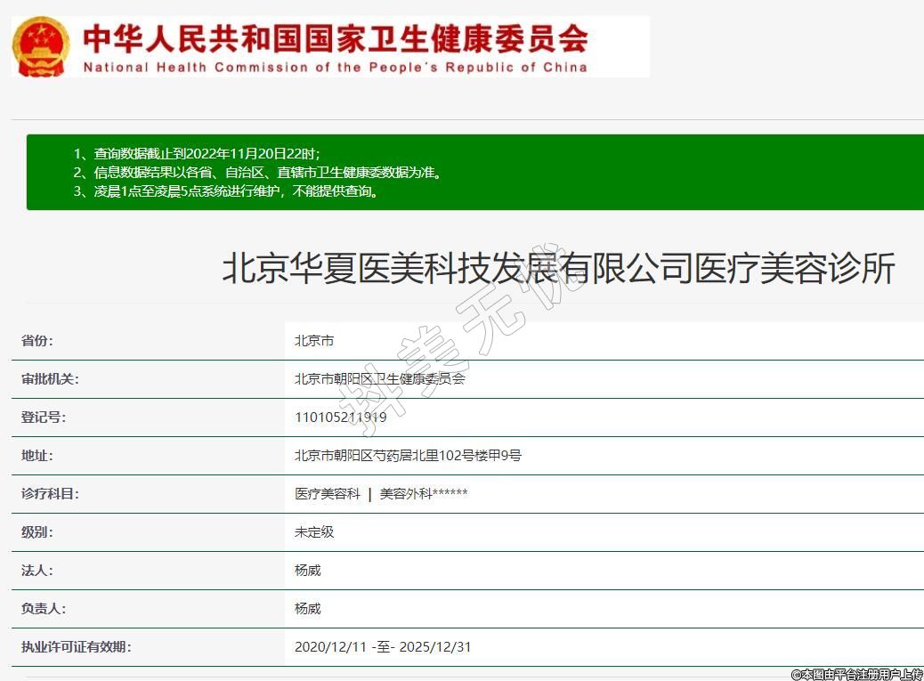Click the registration number 110105211919
Screen dimensions: 924x681
(340, 418)
